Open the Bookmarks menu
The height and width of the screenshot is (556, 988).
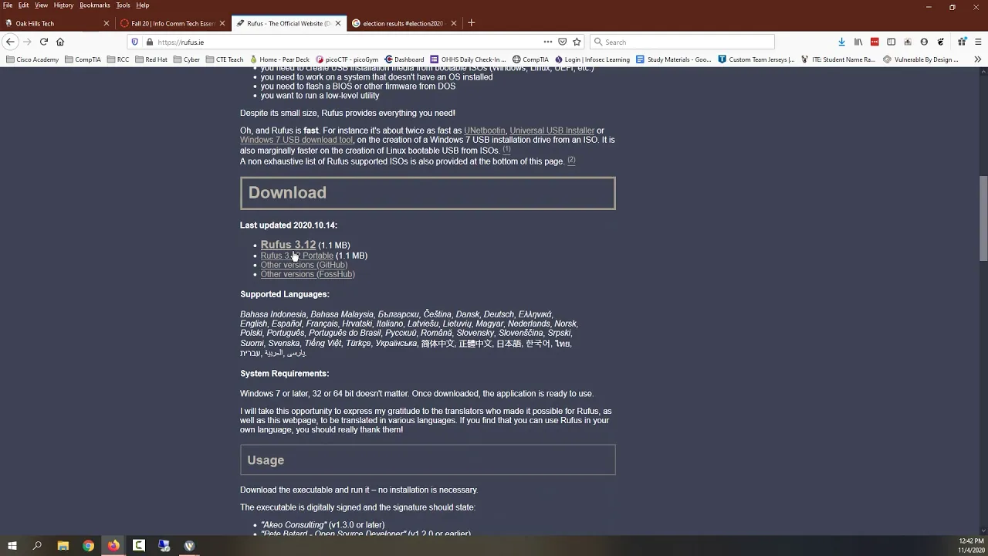[95, 5]
